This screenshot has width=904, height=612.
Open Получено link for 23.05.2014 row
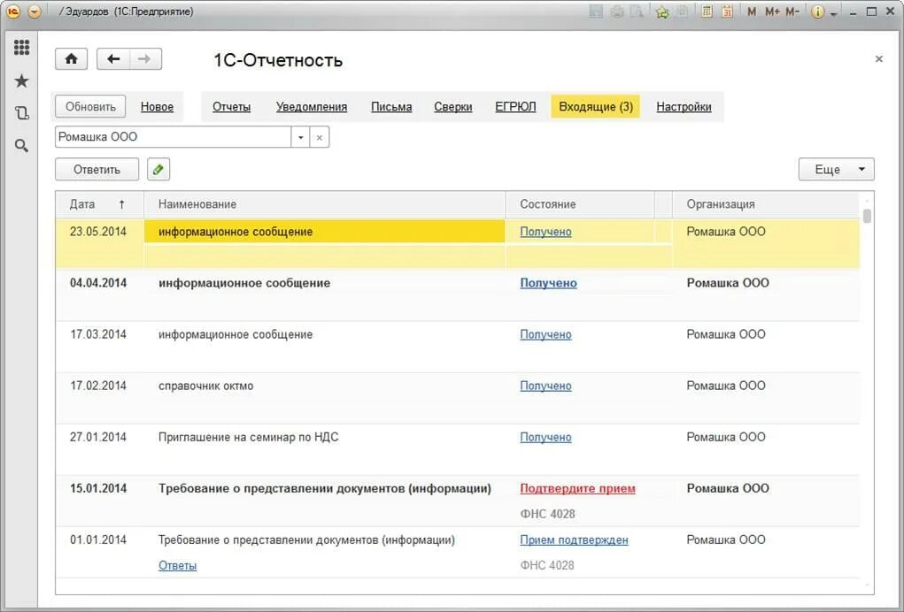coord(545,232)
